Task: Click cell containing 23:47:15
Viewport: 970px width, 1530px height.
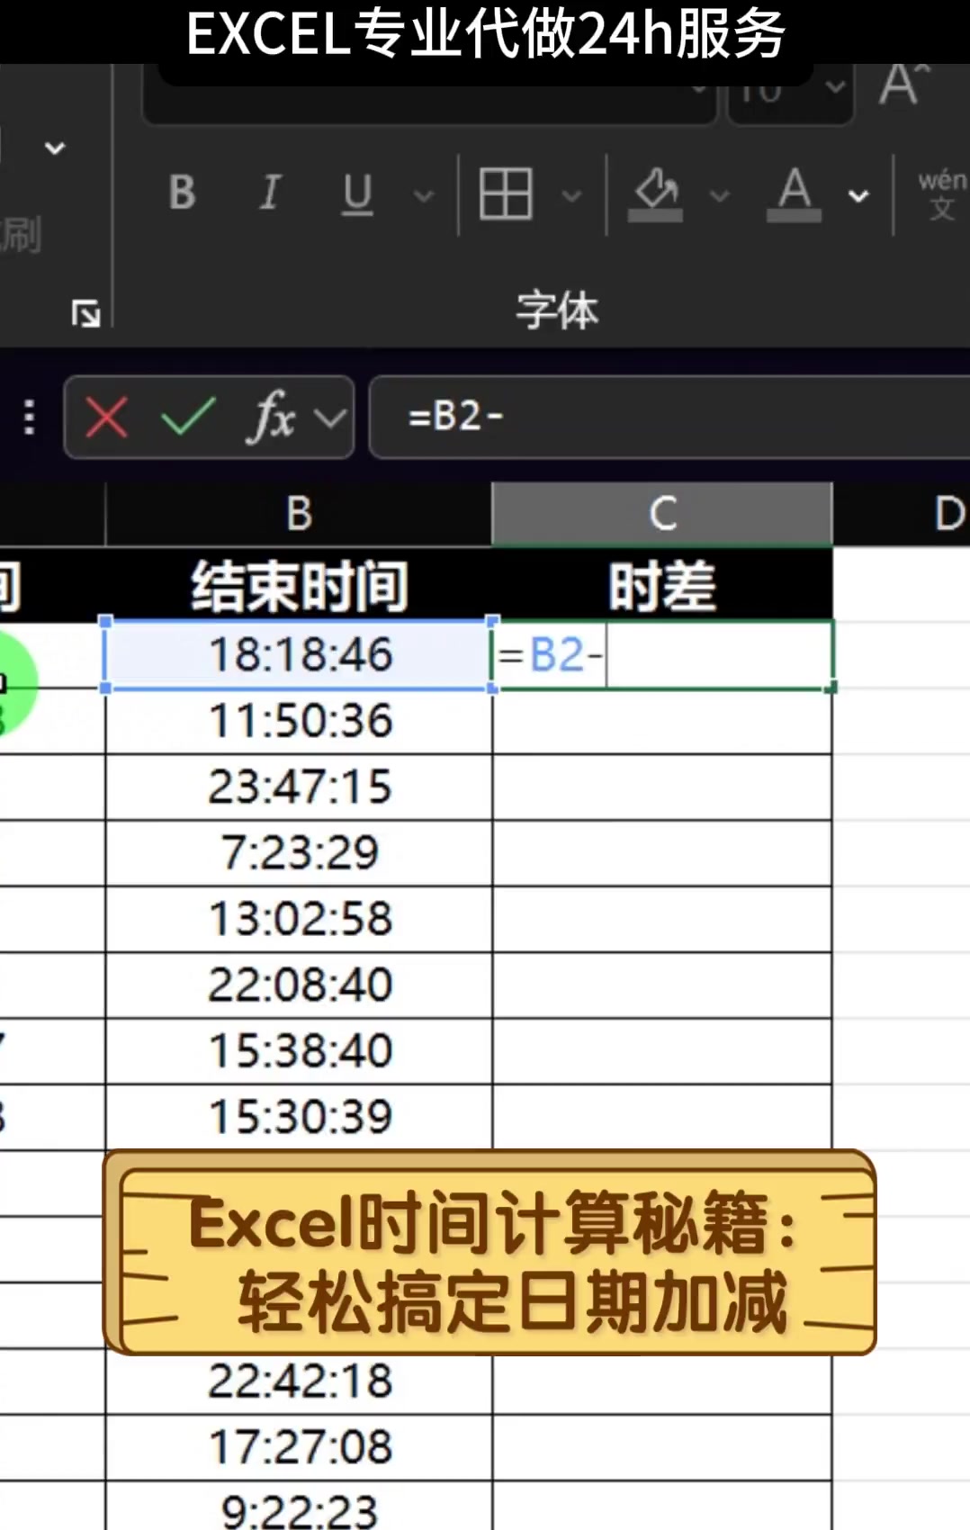Action: tap(299, 787)
